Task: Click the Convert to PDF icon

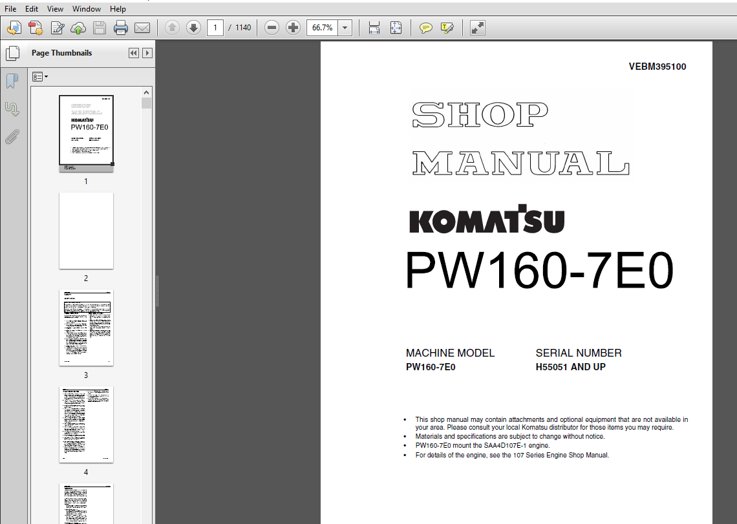Action: tap(36, 28)
